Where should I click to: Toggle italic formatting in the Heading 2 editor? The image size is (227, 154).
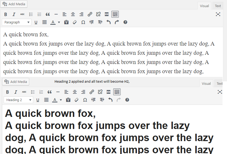[x=16, y=92]
